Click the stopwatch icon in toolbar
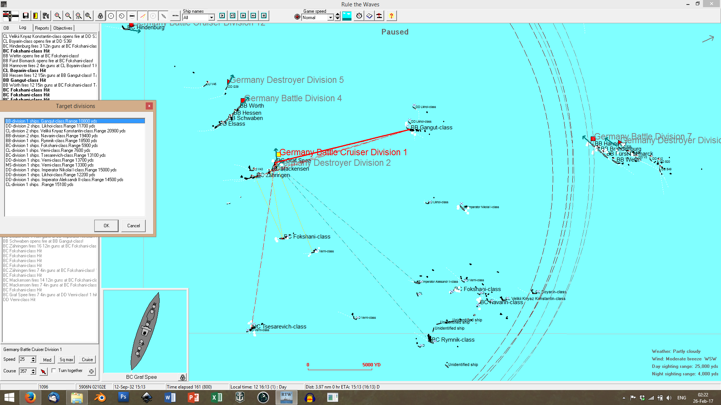Image resolution: width=721 pixels, height=405 pixels. click(x=359, y=16)
